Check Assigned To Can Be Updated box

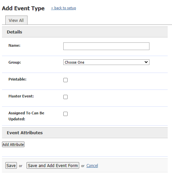click(x=66, y=114)
